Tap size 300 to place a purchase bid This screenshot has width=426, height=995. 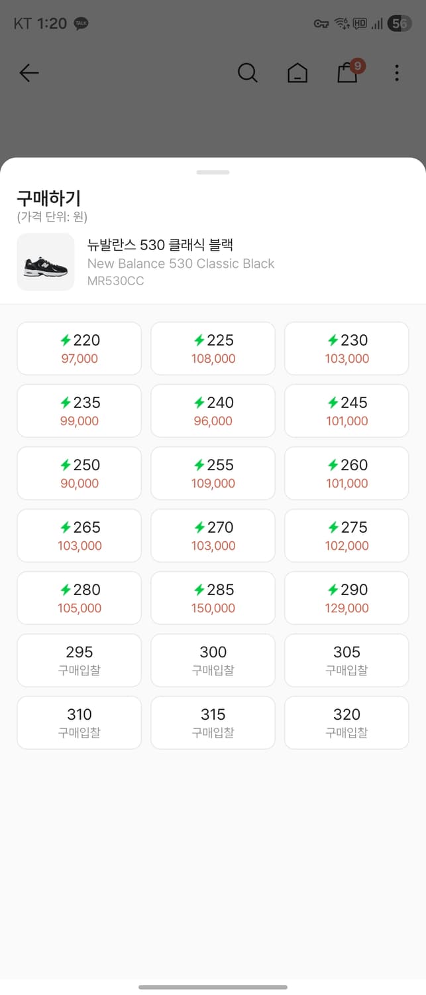213,659
